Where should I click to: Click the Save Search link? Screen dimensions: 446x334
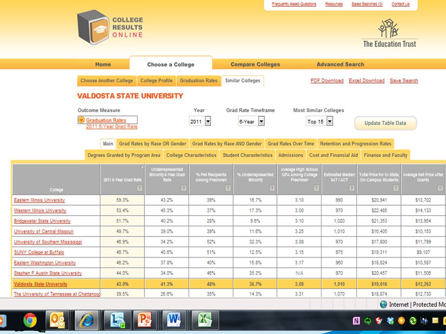[x=404, y=81]
